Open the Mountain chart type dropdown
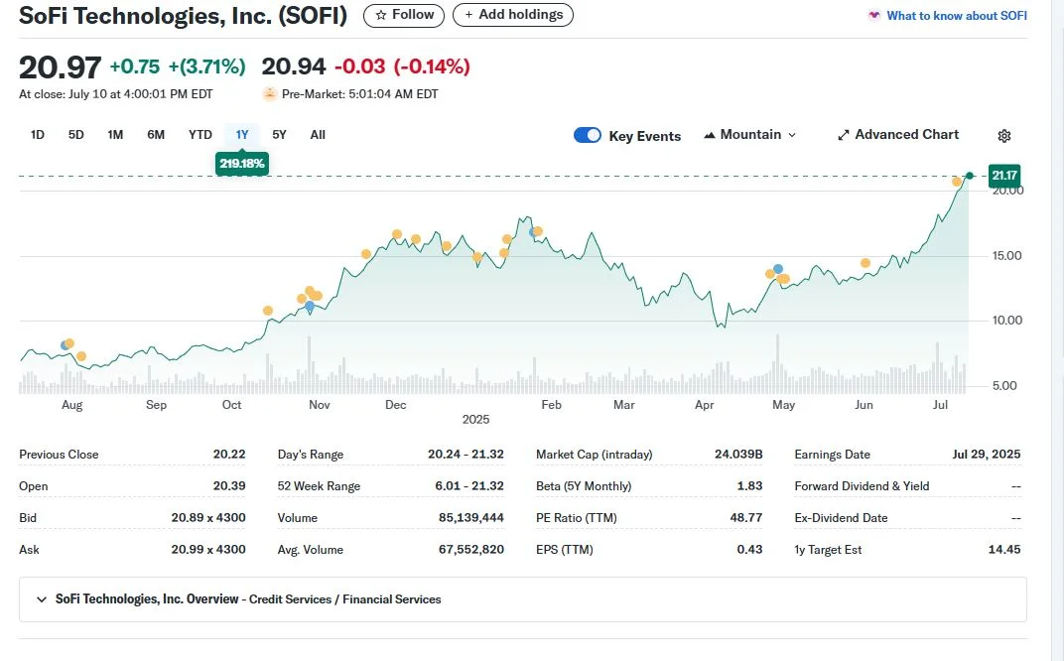Viewport: 1064px width, 661px height. click(750, 135)
